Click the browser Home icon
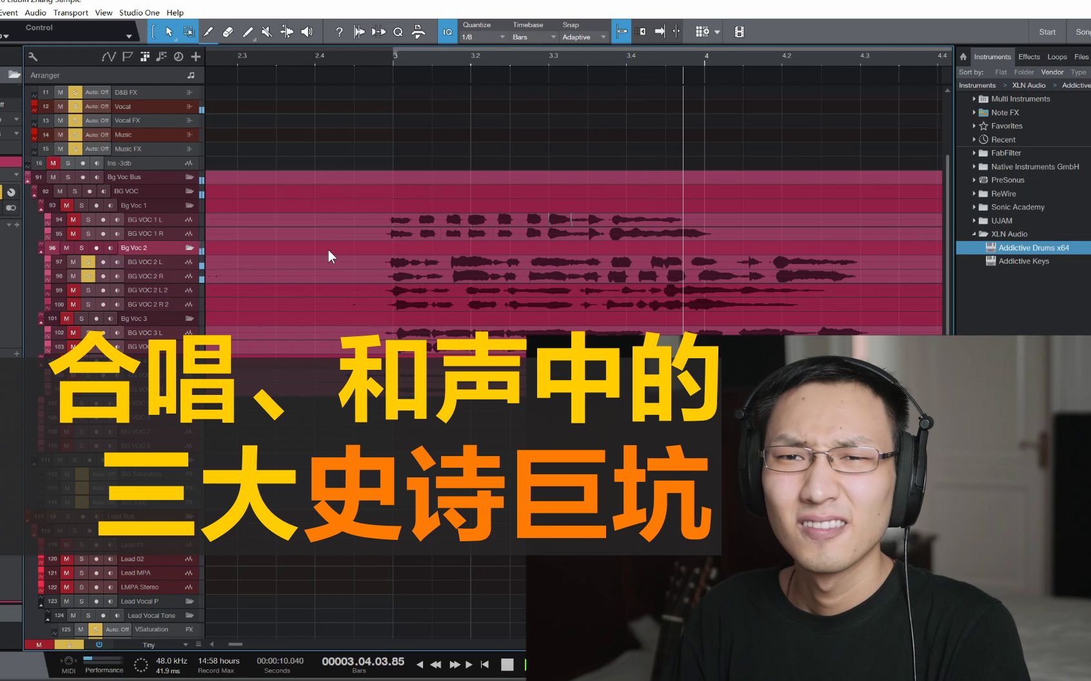 pos(963,57)
